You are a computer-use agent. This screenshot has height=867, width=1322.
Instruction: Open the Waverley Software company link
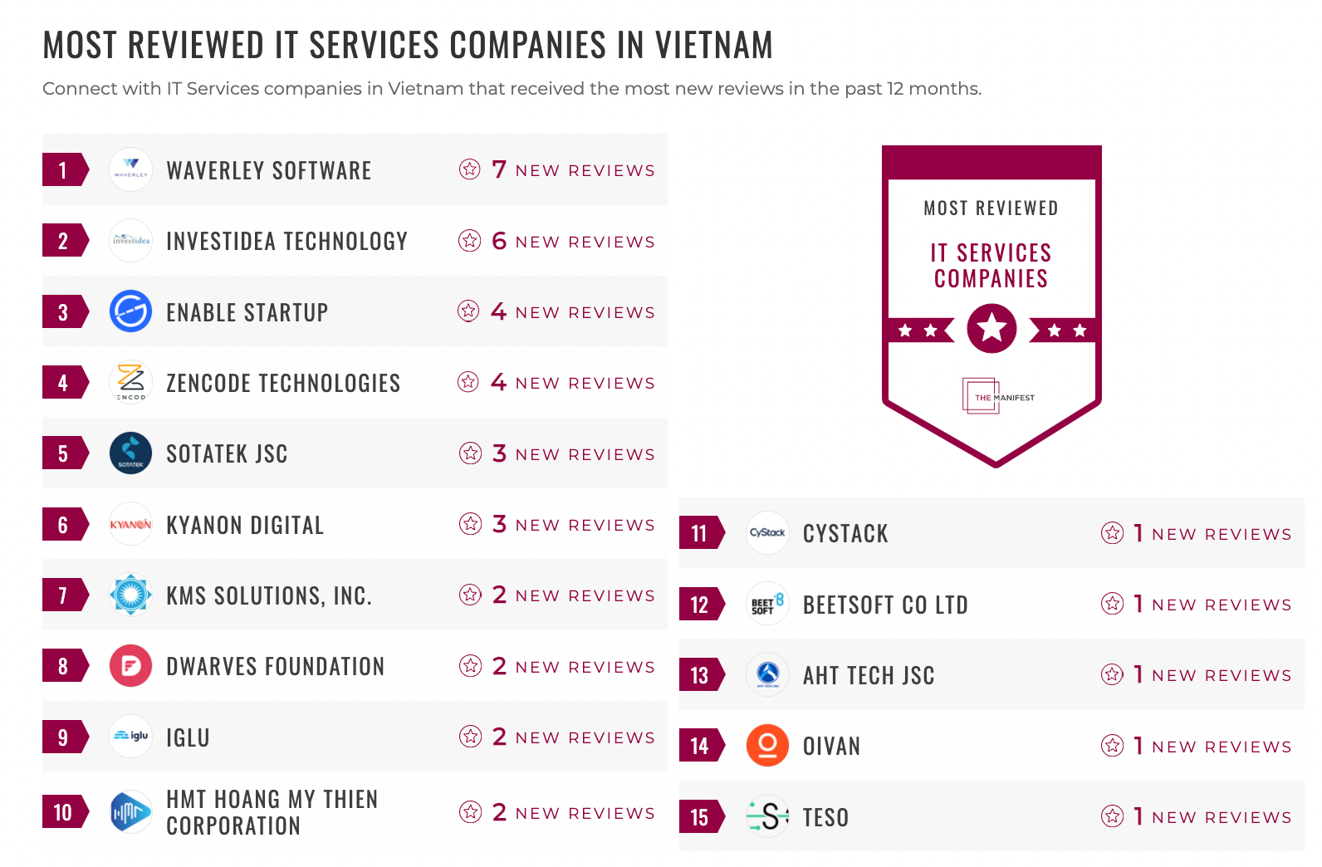269,171
